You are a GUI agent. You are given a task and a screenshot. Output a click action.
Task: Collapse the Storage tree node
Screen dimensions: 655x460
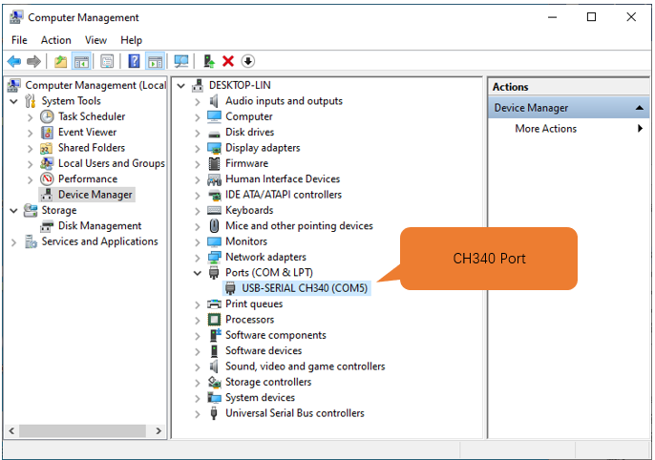click(x=13, y=211)
